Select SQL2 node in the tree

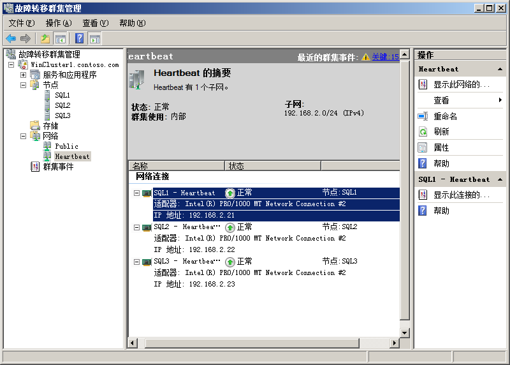click(62, 105)
